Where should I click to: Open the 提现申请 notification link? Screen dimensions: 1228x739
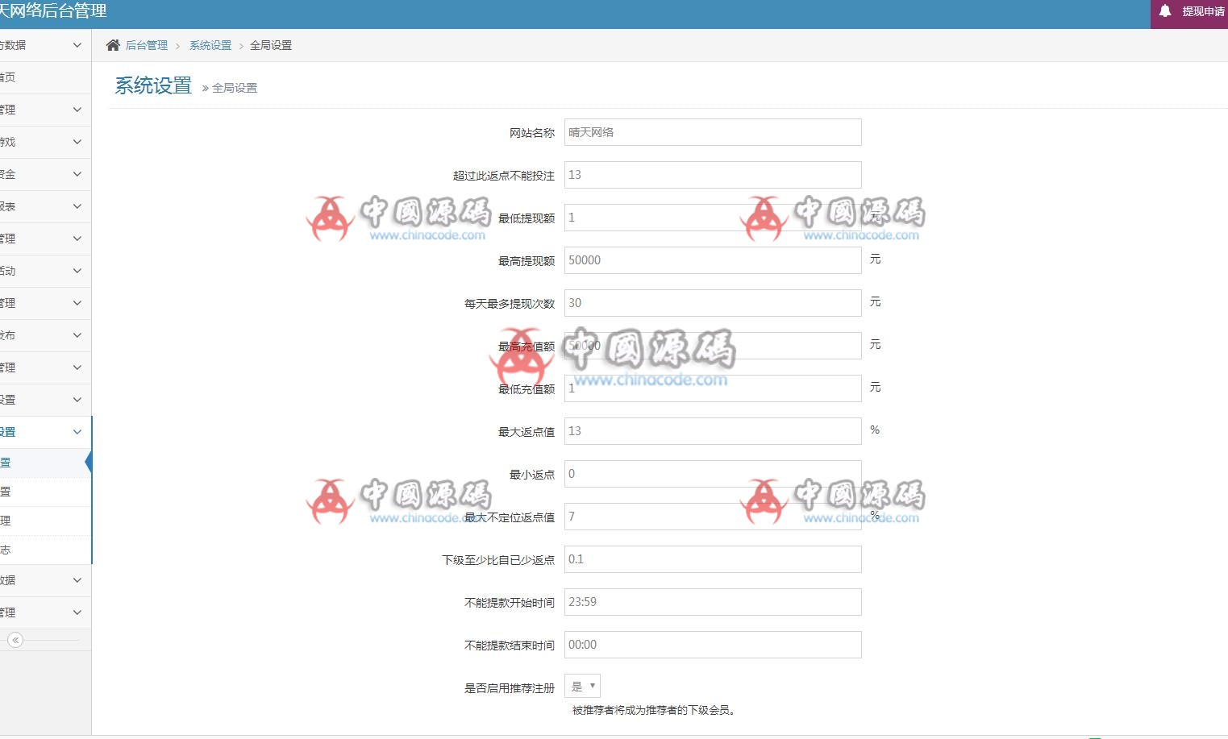(1203, 11)
